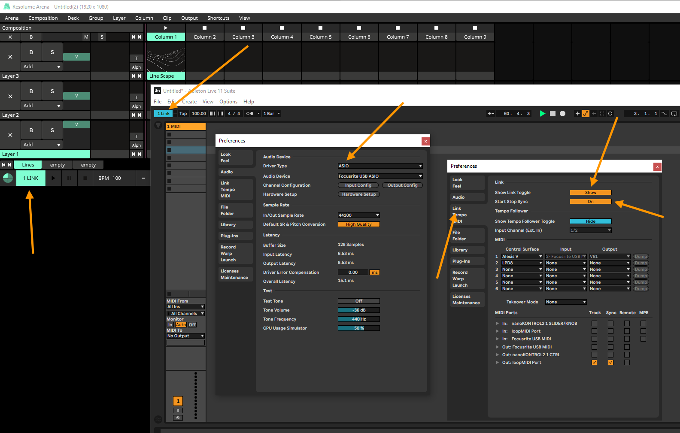Toggle Sync checkbox for Out: loopMIDI Port
This screenshot has width=680, height=433.
click(x=610, y=363)
